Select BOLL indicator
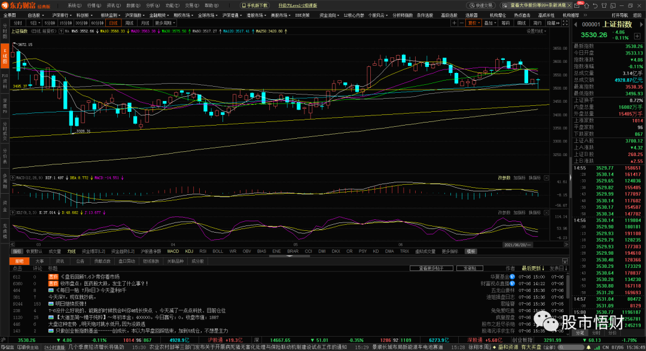 218,251
